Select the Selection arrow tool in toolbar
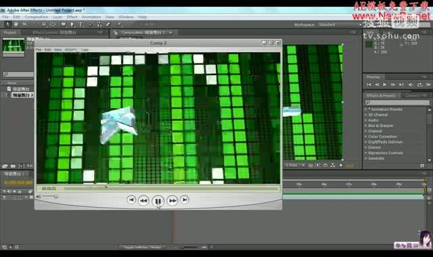The width and height of the screenshot is (433, 257). coord(7,24)
